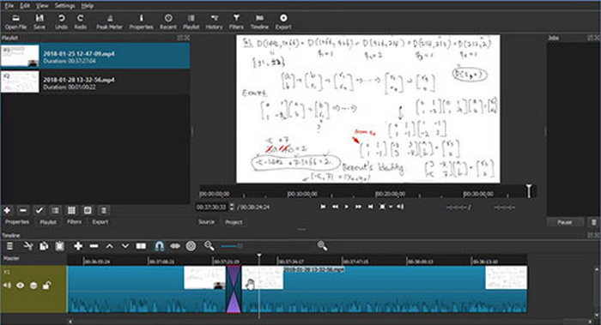601x325 pixels.
Task: Switch playlist to tiles grid view
Action: (71, 210)
